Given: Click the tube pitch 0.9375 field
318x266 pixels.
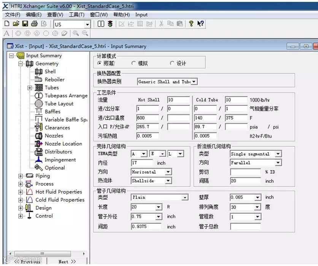Looking at the screenshot, I should pos(146,226).
